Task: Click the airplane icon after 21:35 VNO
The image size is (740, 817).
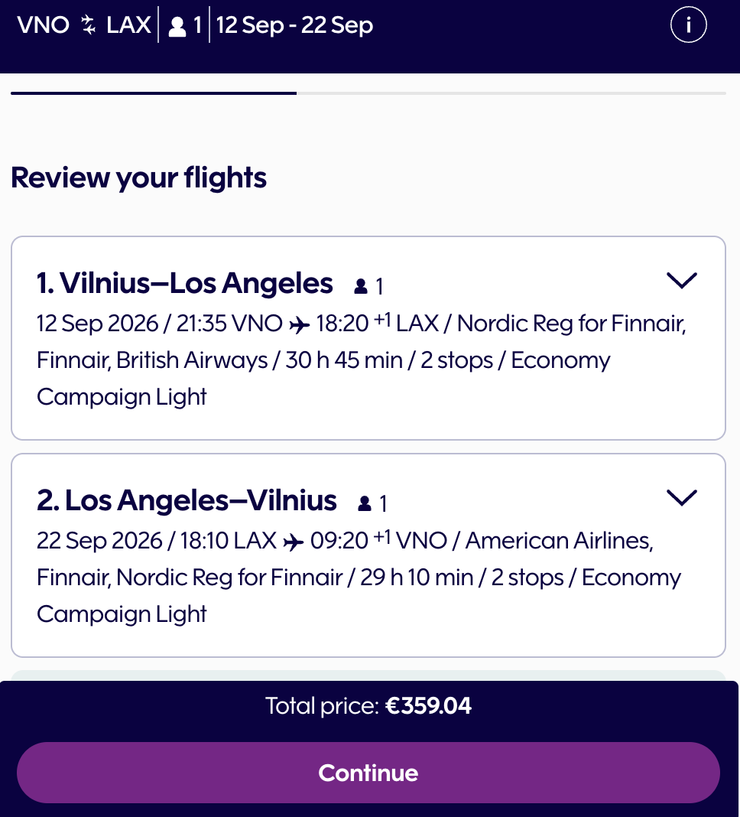Action: point(300,324)
